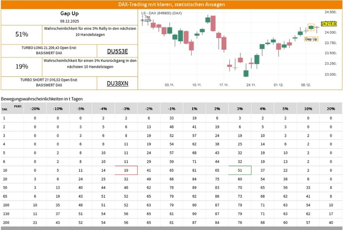The height and width of the screenshot is (230, 343).
Task: Select the -10% column header
Action: 57,109
